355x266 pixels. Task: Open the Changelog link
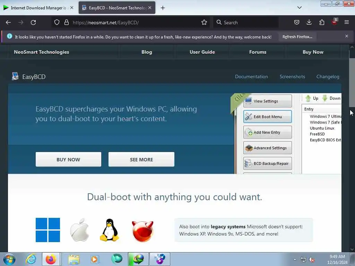pyautogui.click(x=328, y=77)
